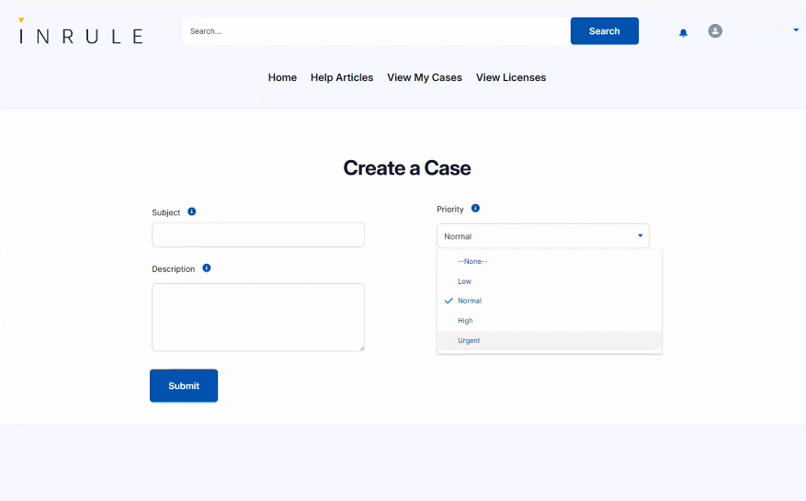This screenshot has height=501, width=806.
Task: Select the --None-- priority option
Action: (472, 261)
